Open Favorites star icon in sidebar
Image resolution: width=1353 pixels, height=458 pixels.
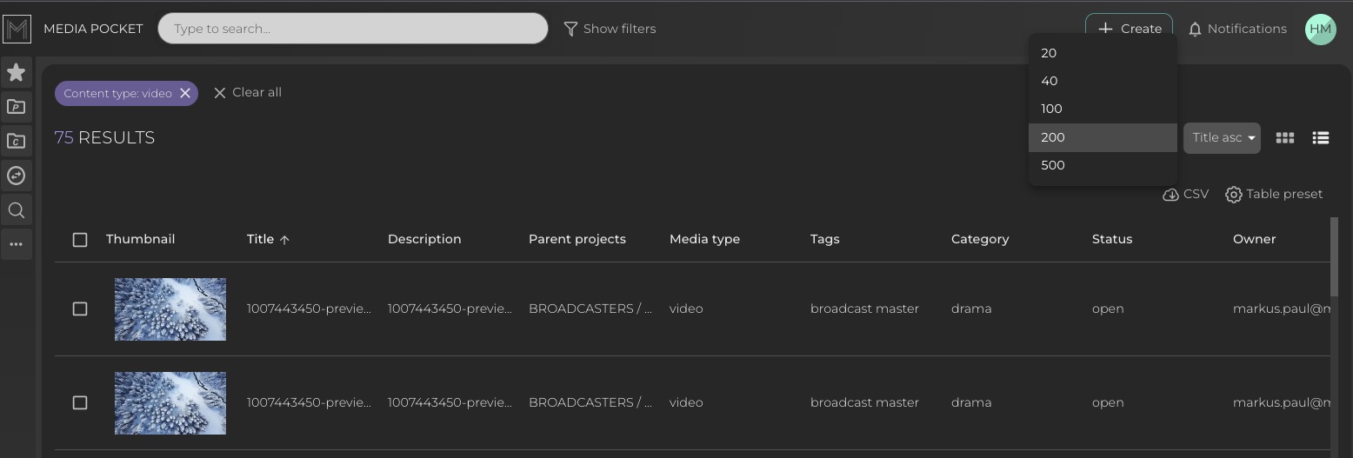[x=16, y=73]
